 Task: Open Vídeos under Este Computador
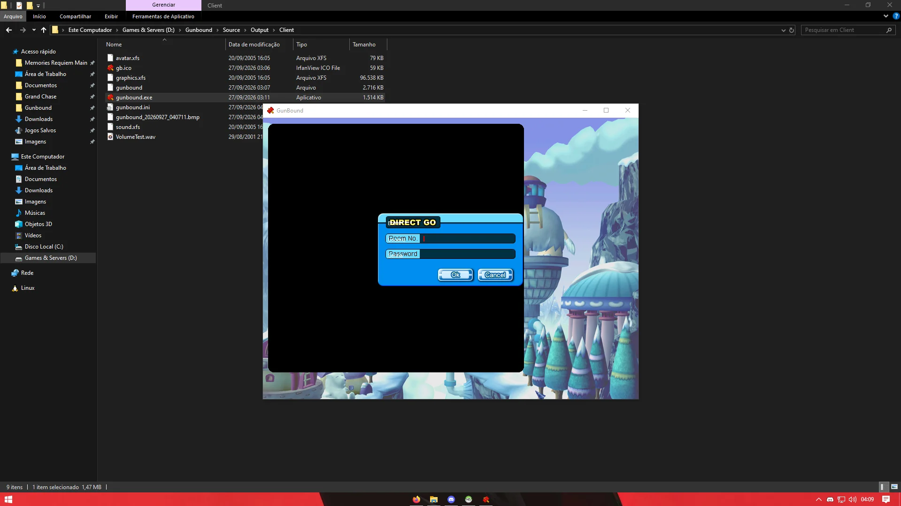click(x=33, y=235)
